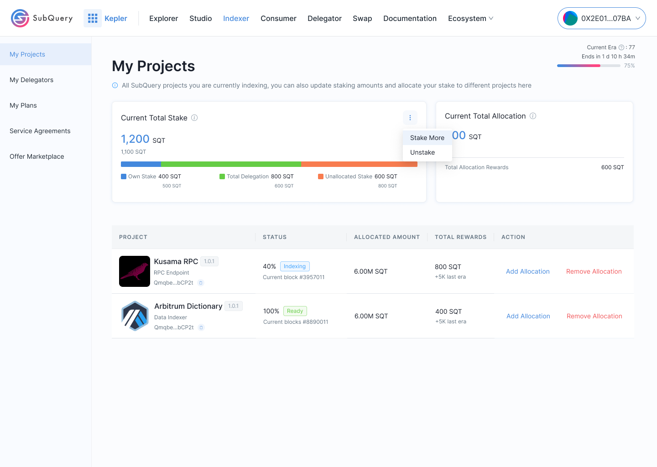This screenshot has width=657, height=467.
Task: Click the Indexing status tag
Action: point(295,266)
